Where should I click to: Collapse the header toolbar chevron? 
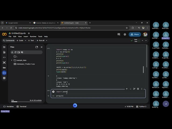click(x=146, y=41)
